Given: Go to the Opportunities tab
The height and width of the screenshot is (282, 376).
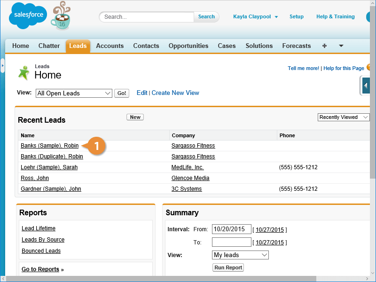Looking at the screenshot, I should coord(188,46).
